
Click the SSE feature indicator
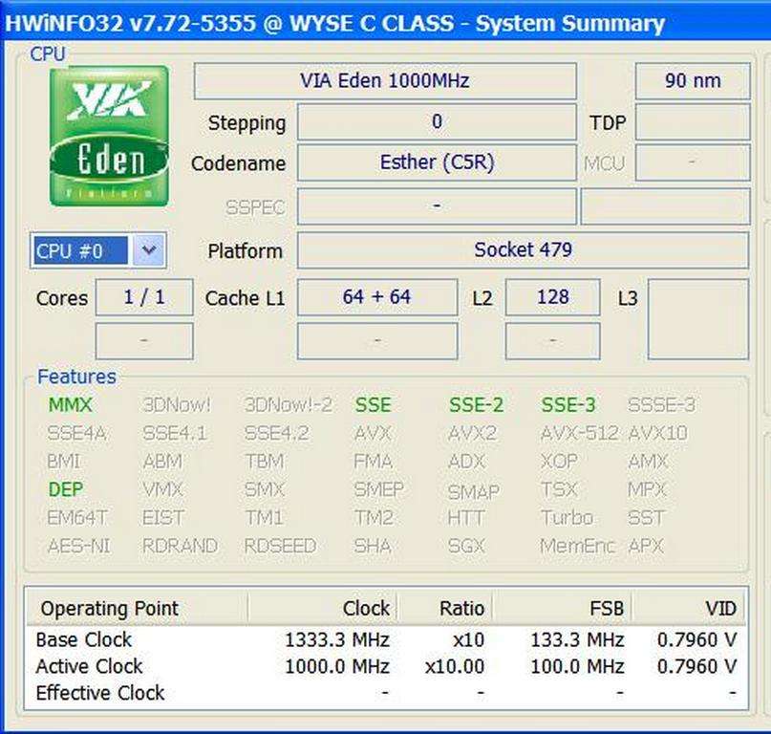[371, 404]
